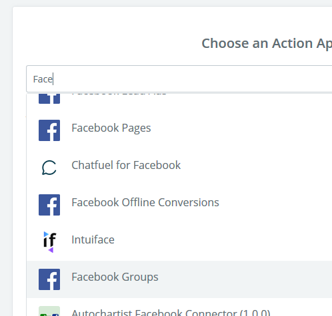Click the empty area of the Chatfuel row
Viewport: 332px width, 316px height.
point(255,168)
